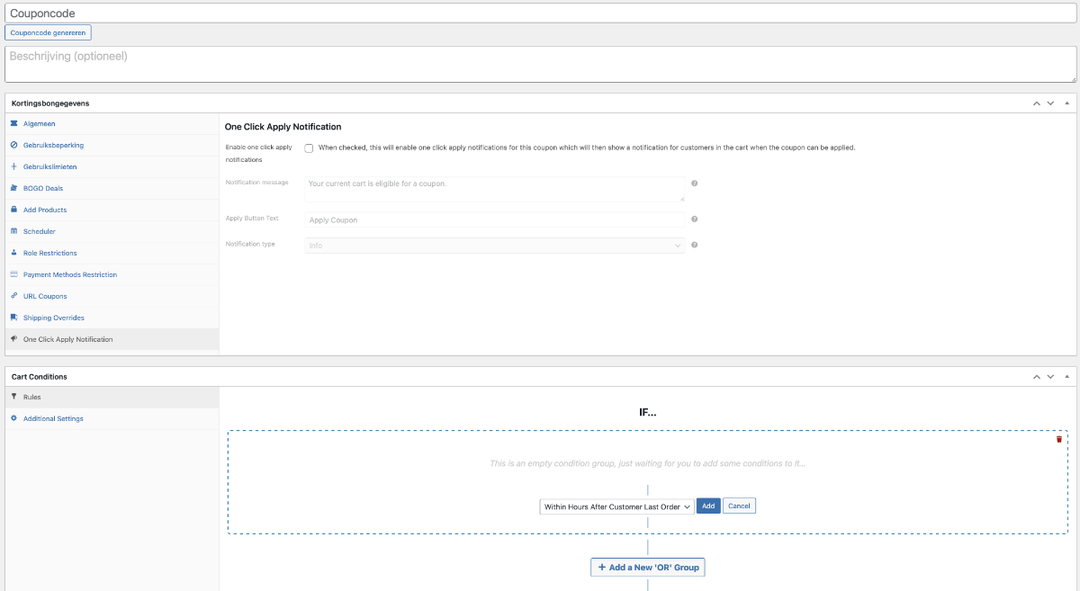
Task: Click help icon beside Apply Button Text
Action: tap(694, 219)
